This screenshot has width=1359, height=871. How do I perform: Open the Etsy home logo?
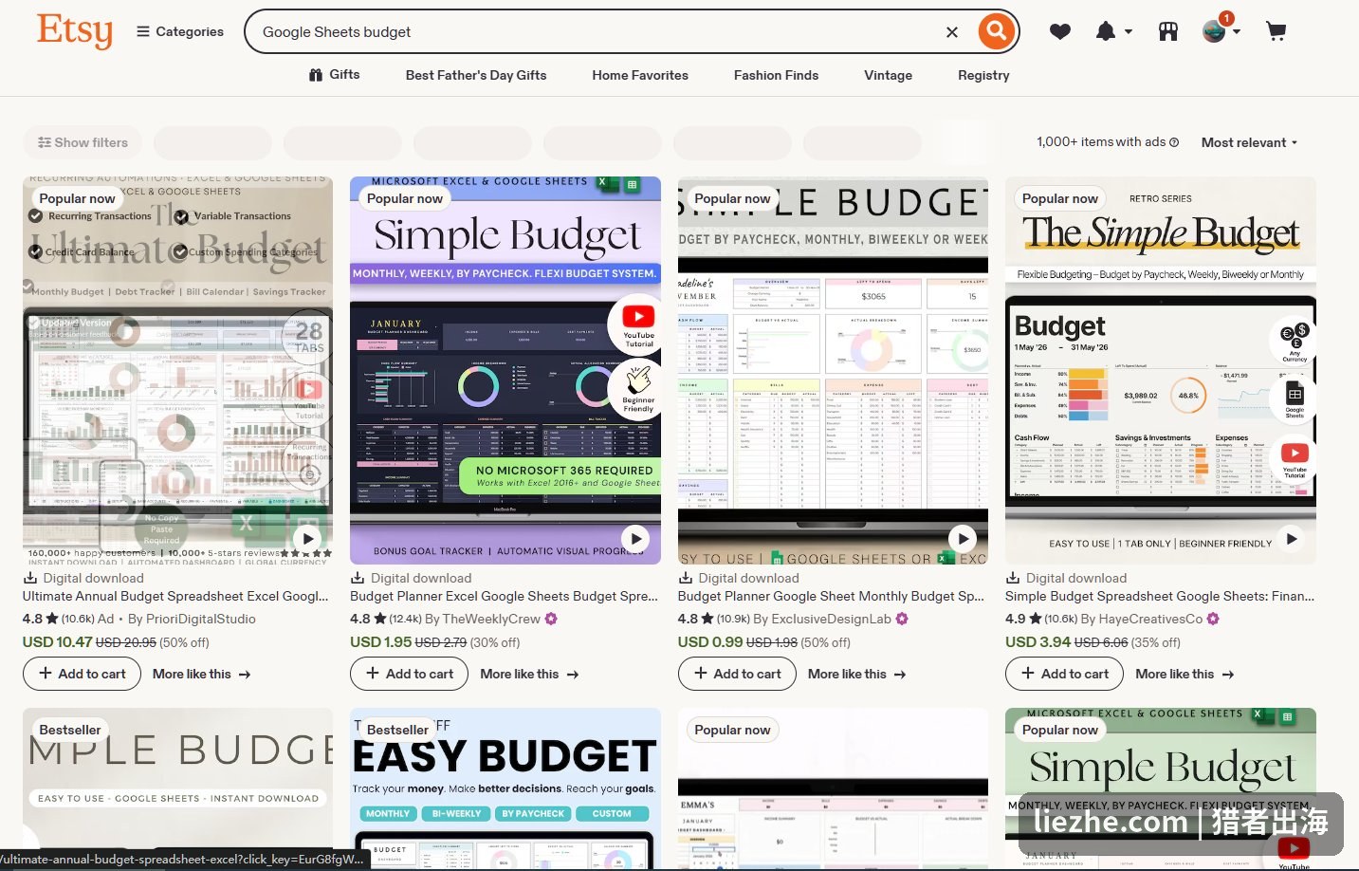point(74,30)
